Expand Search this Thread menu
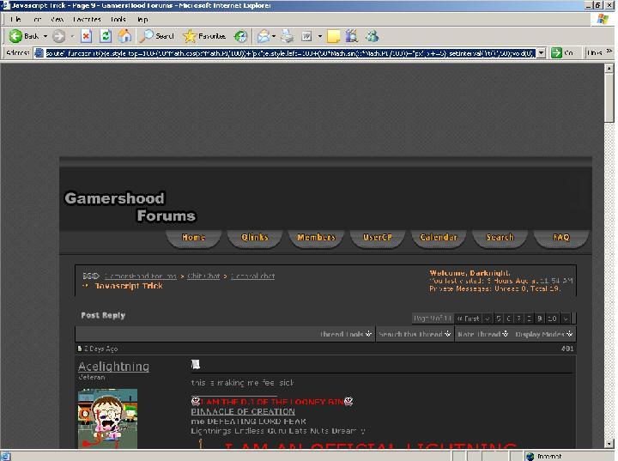This screenshot has width=618, height=461. pyautogui.click(x=415, y=334)
